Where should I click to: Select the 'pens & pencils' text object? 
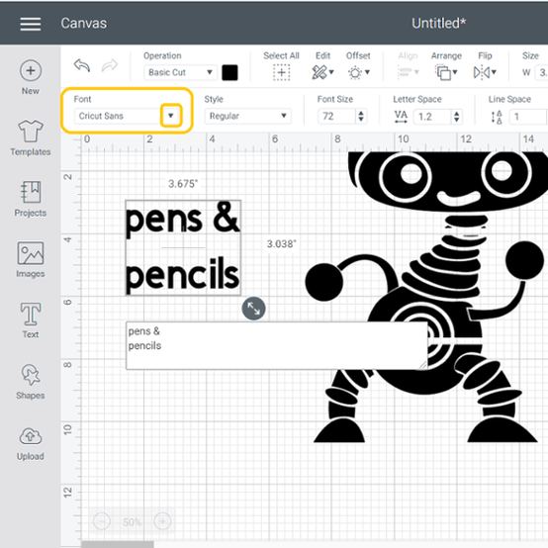click(183, 248)
